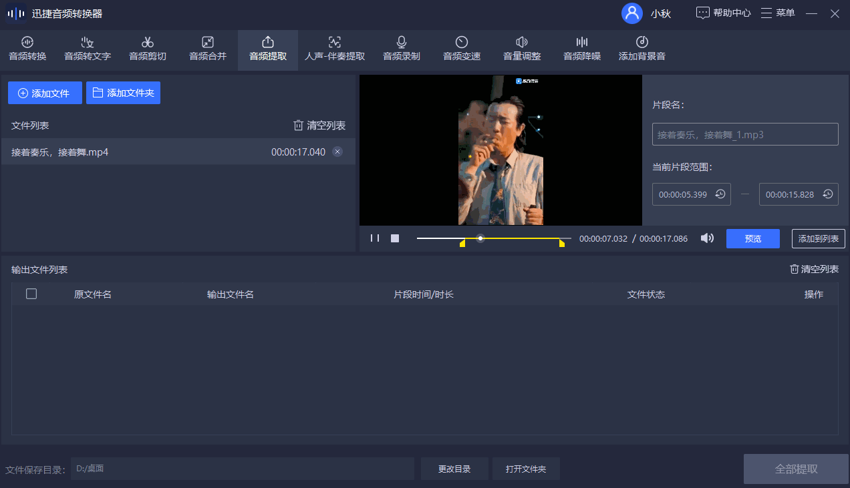Open the 菜单 menu
850x488 pixels.
778,13
